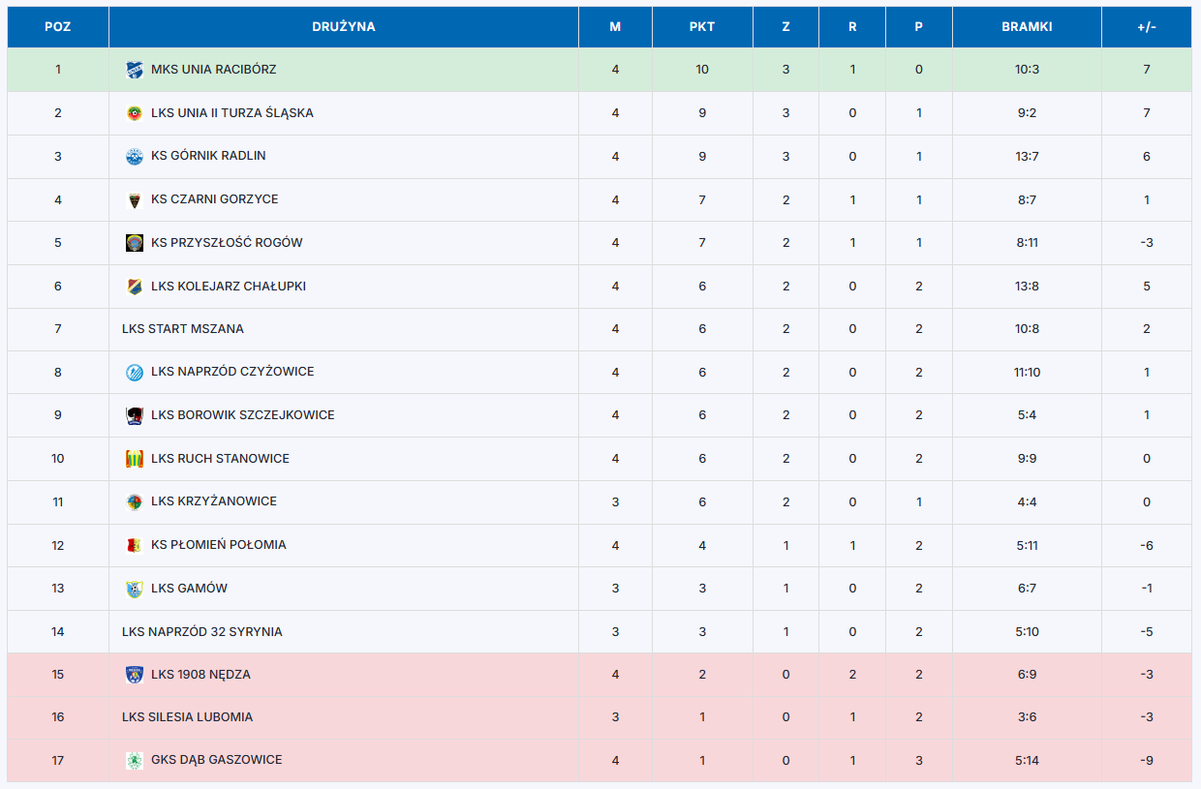Sort by the PKT column header

coord(702,27)
